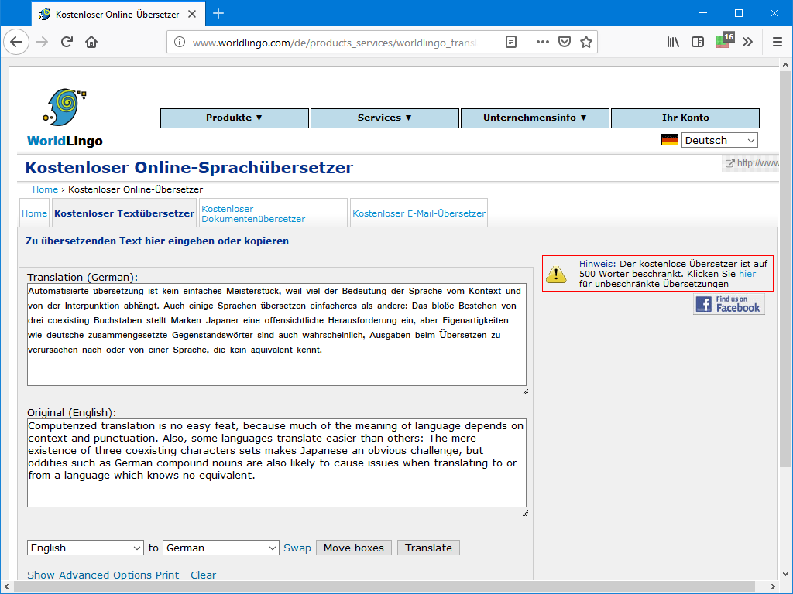Toggle reader view icon in address bar
The width and height of the screenshot is (793, 594).
(511, 42)
